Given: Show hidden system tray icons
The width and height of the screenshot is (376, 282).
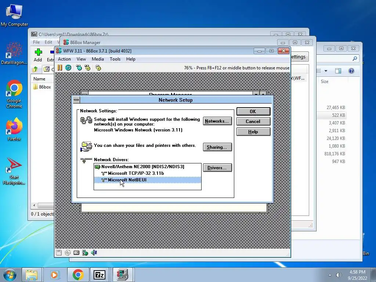Looking at the screenshot, I should pos(330,275).
